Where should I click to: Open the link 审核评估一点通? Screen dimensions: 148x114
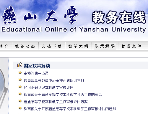click(x=36, y=73)
